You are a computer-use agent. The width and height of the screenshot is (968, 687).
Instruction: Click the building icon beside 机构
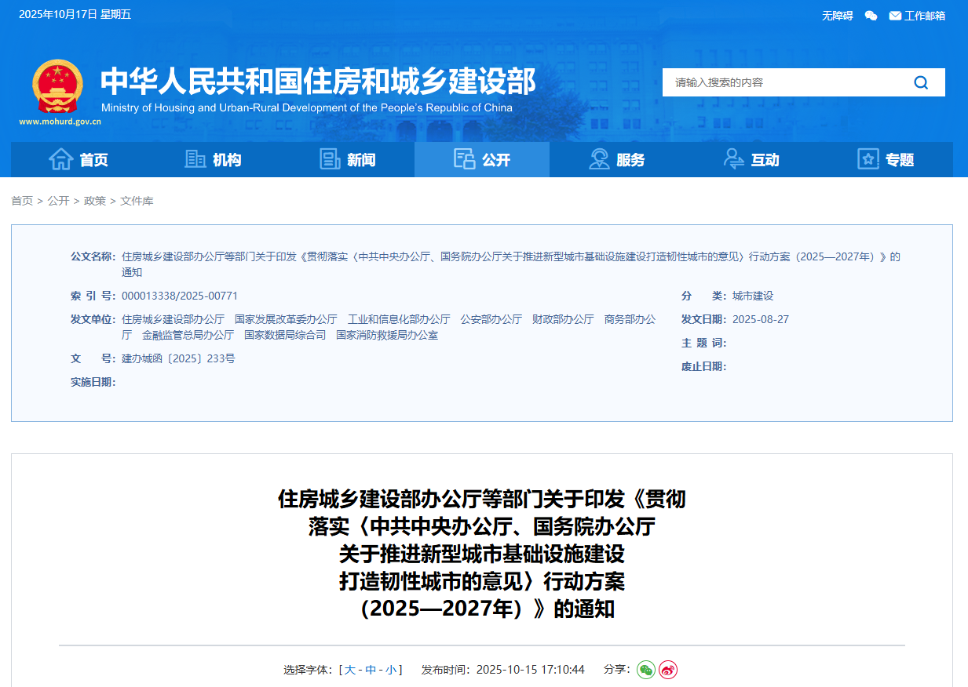coord(195,159)
